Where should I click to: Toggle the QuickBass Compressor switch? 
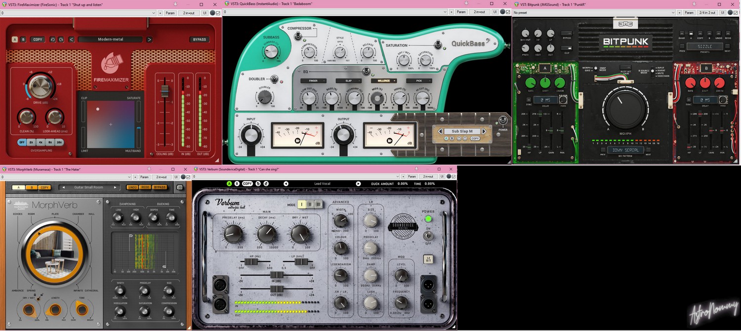[298, 36]
